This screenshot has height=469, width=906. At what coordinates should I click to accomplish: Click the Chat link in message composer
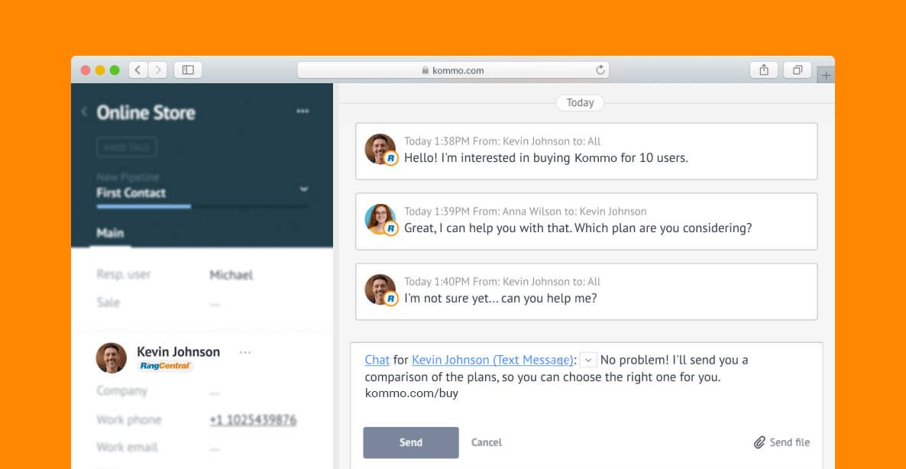click(377, 360)
